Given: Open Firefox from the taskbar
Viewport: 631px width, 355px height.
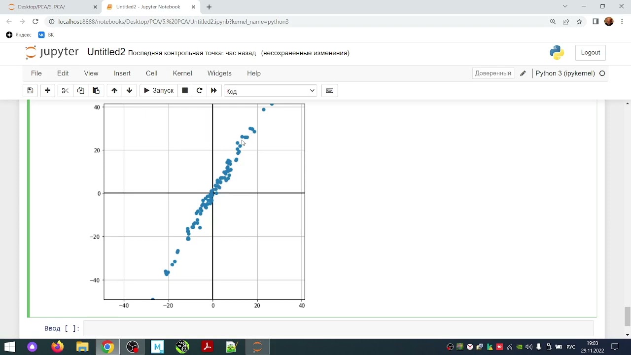Looking at the screenshot, I should [57, 347].
